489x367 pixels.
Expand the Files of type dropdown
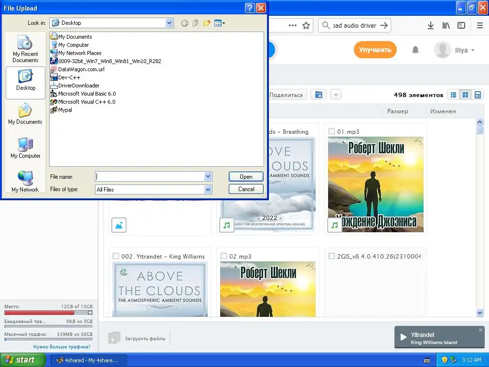(208, 189)
